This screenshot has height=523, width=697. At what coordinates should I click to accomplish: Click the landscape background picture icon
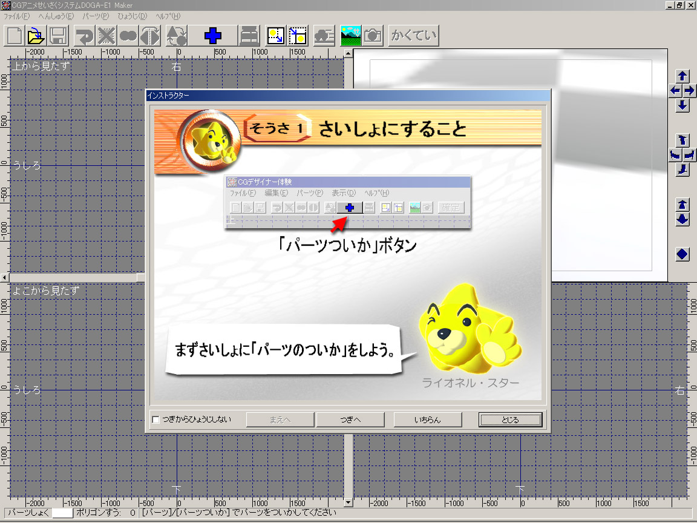pos(350,35)
